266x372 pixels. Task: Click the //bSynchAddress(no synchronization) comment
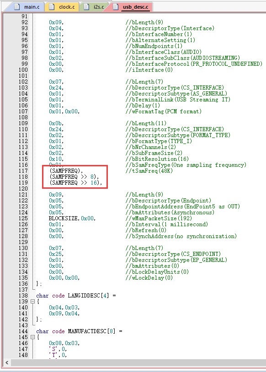tap(181, 236)
